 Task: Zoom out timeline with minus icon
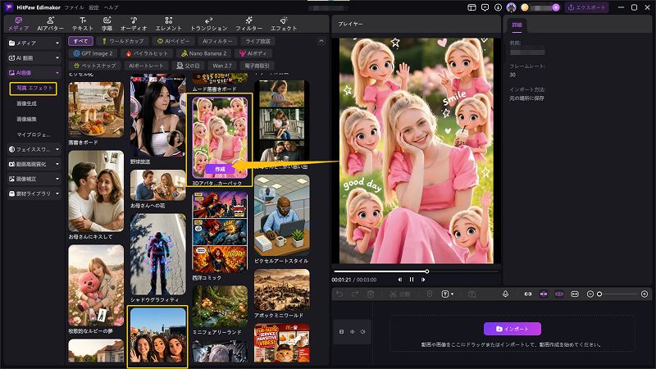[590, 294]
